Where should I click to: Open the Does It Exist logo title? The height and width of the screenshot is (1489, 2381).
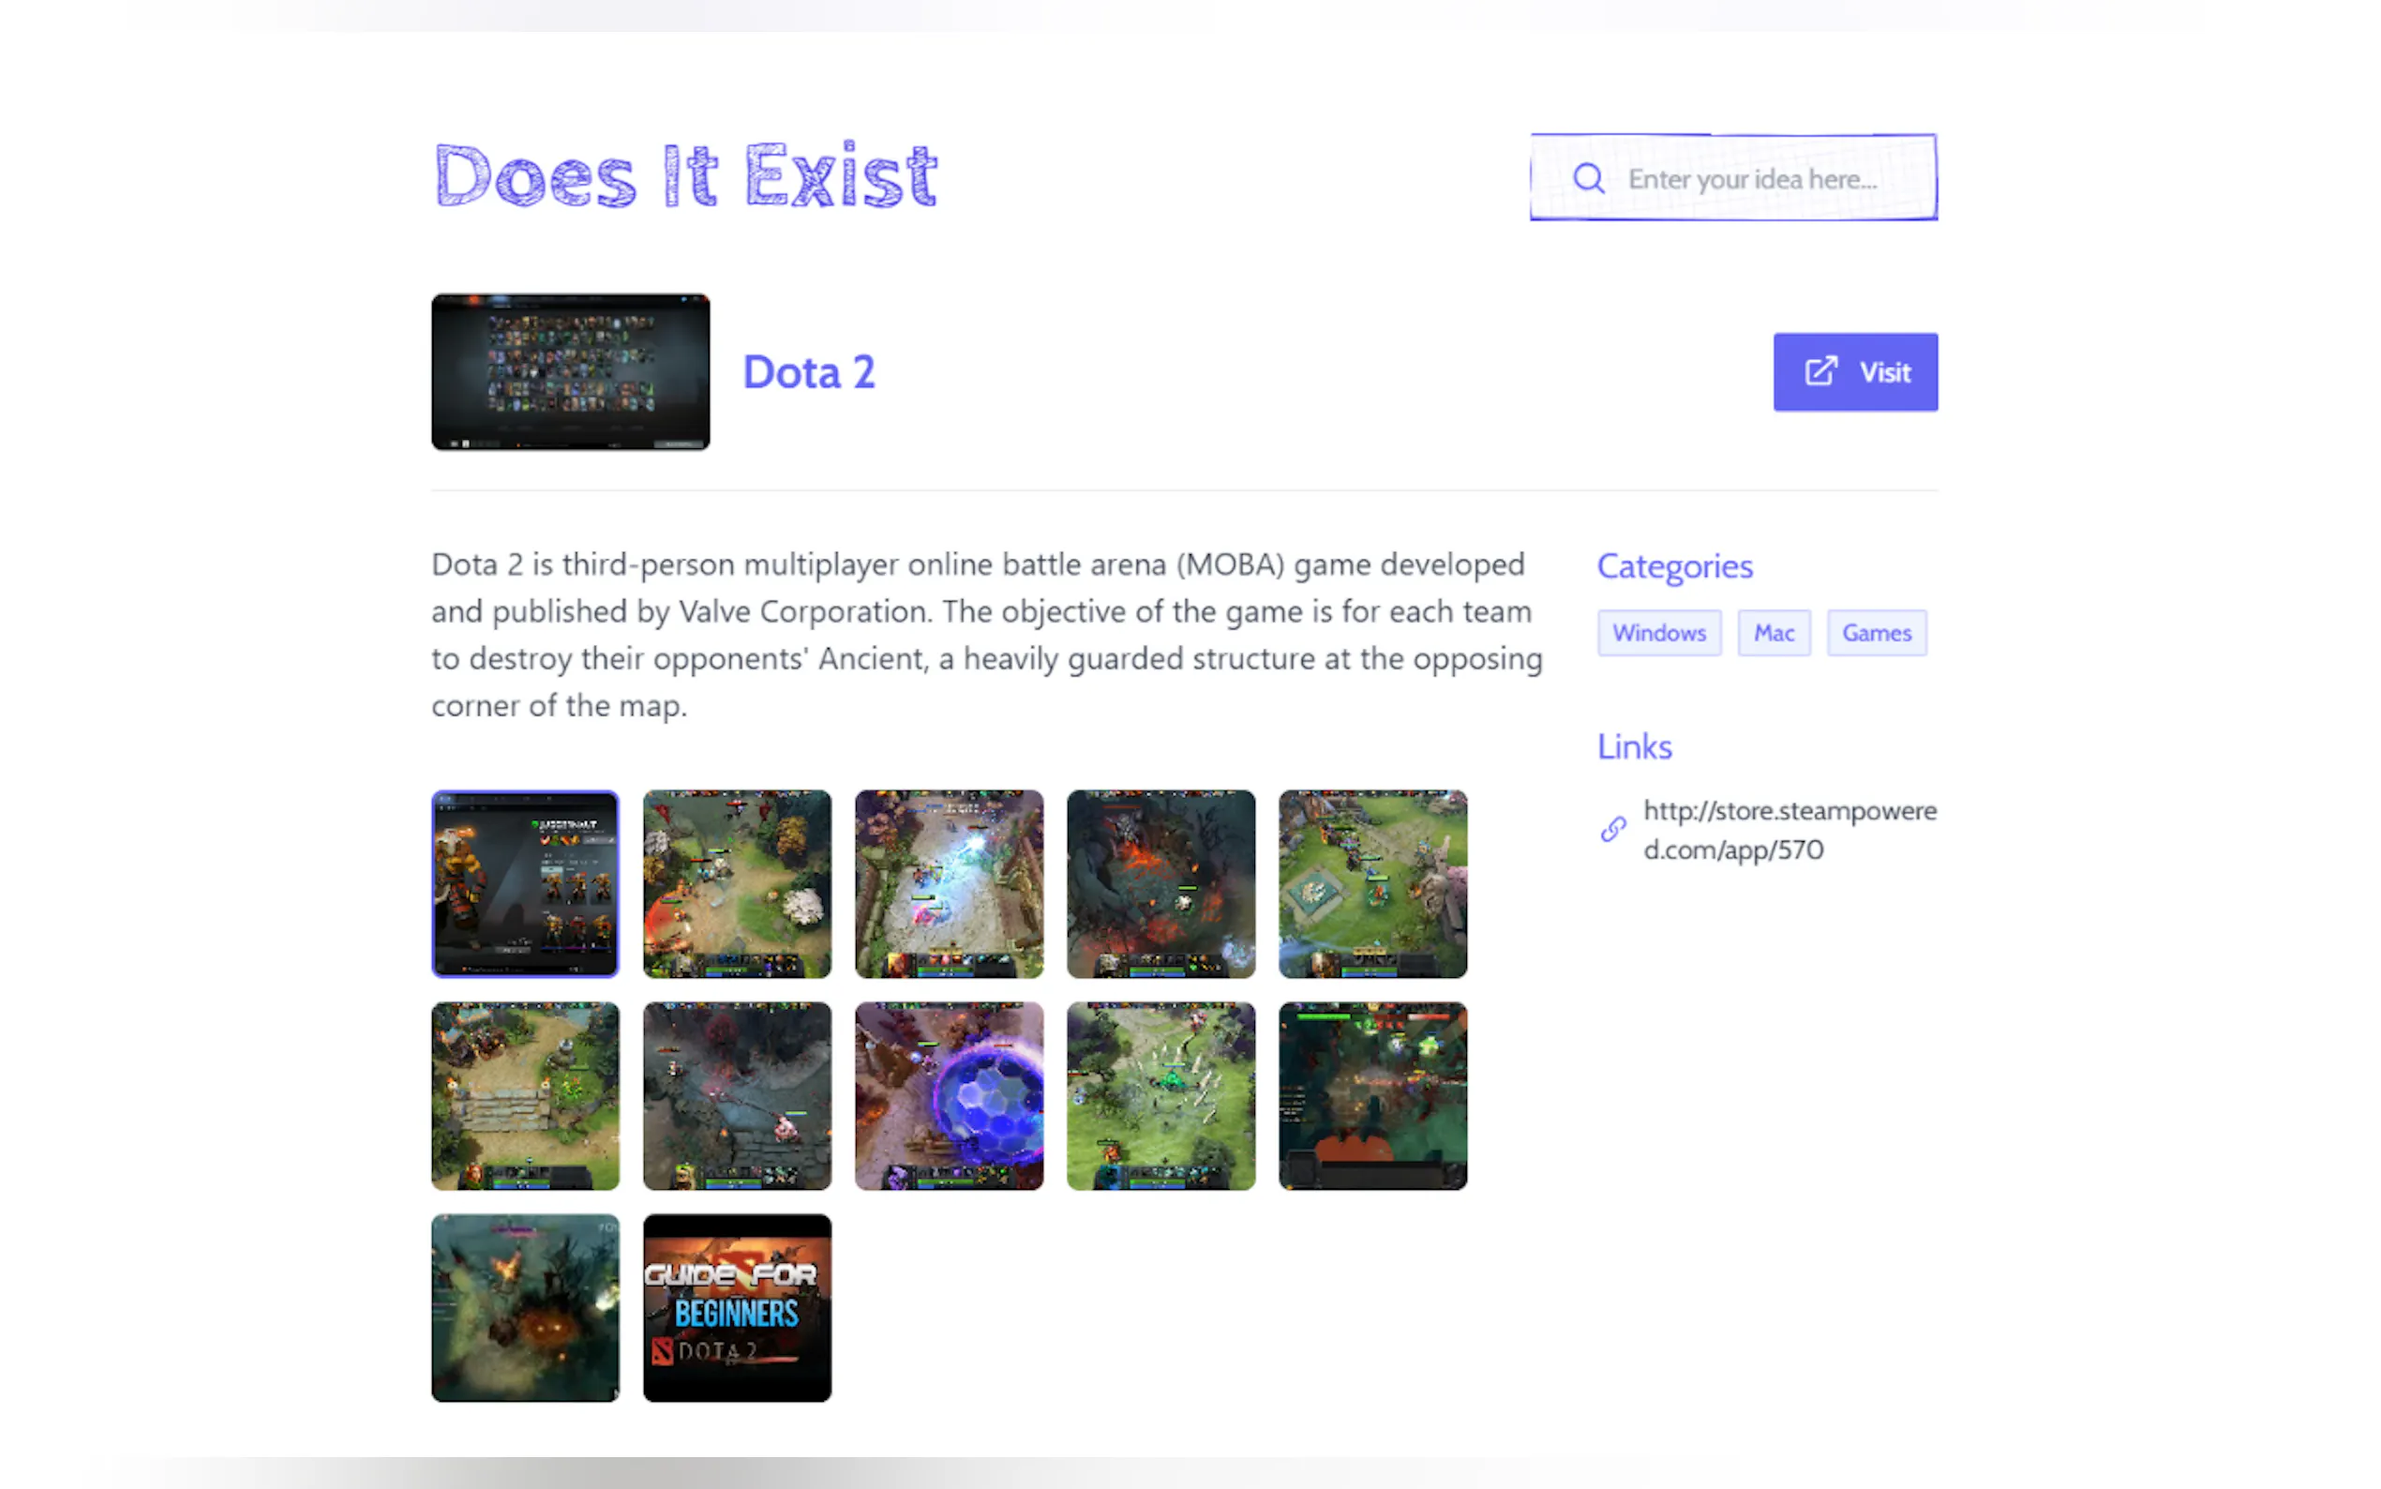(686, 175)
